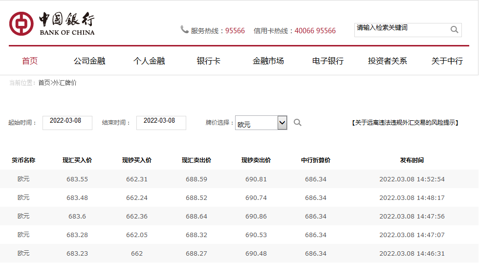Open the 公司金融 menu
Image resolution: width=479 pixels, height=263 pixels.
coord(89,61)
